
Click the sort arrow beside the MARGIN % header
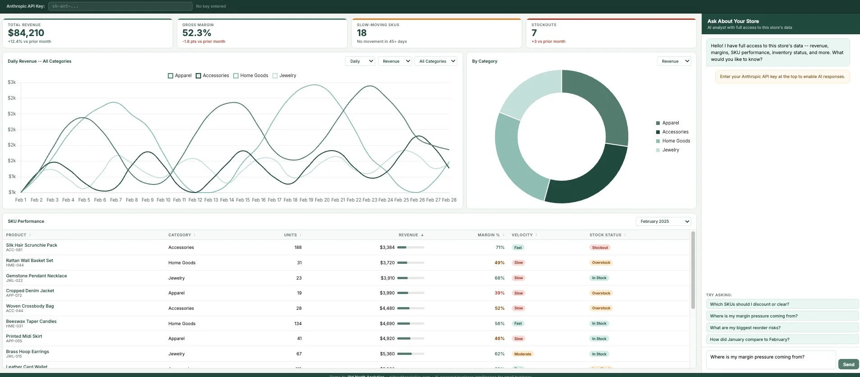(503, 235)
